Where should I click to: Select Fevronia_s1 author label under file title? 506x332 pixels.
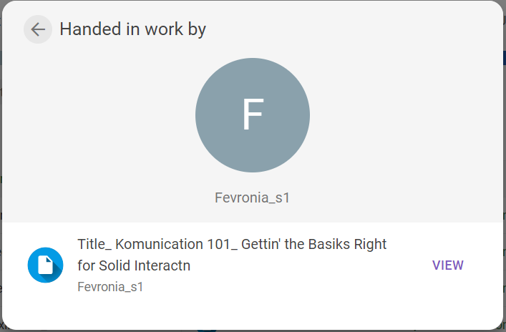click(x=110, y=287)
